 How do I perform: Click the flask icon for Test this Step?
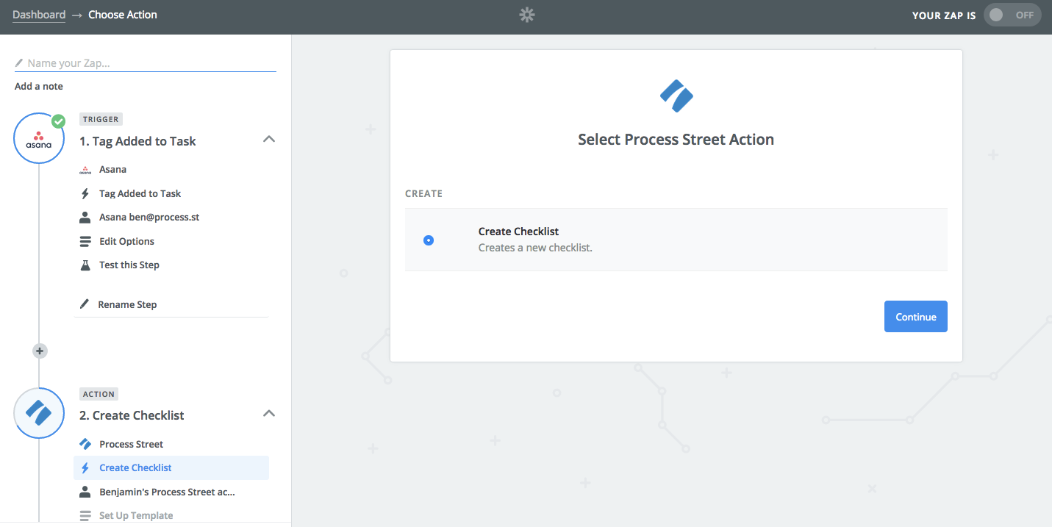point(85,265)
